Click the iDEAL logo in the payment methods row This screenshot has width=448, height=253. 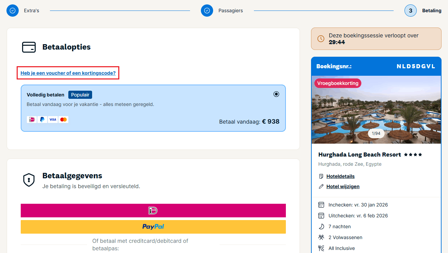(x=32, y=119)
